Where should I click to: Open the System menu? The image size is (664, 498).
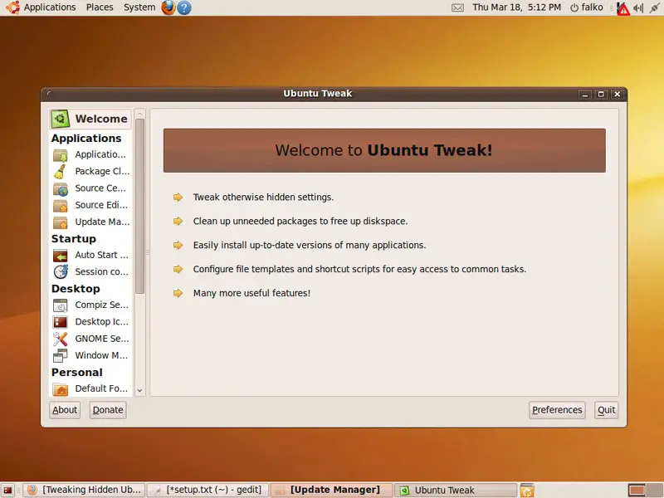pyautogui.click(x=139, y=7)
